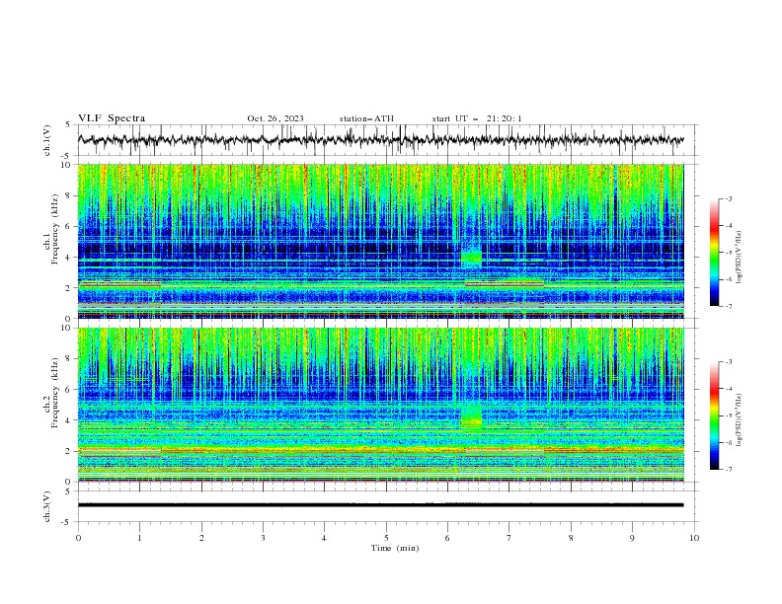Screen dimensions: 782x604
Task: Click the ch.1 colorbar tick label "-3"
Action: tap(728, 198)
